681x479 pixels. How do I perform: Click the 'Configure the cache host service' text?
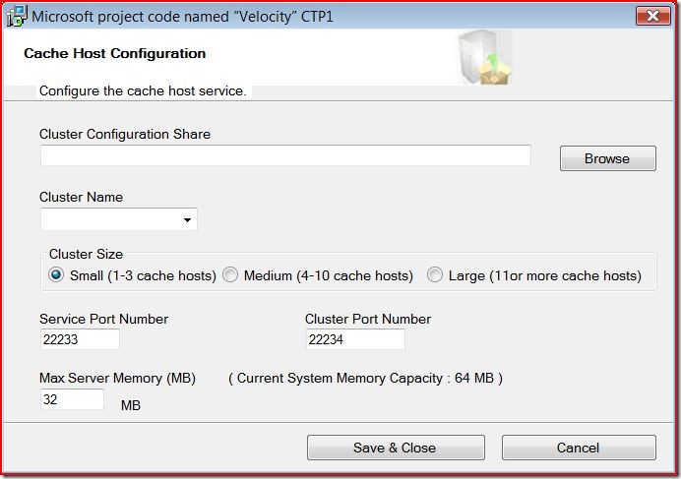click(x=143, y=91)
